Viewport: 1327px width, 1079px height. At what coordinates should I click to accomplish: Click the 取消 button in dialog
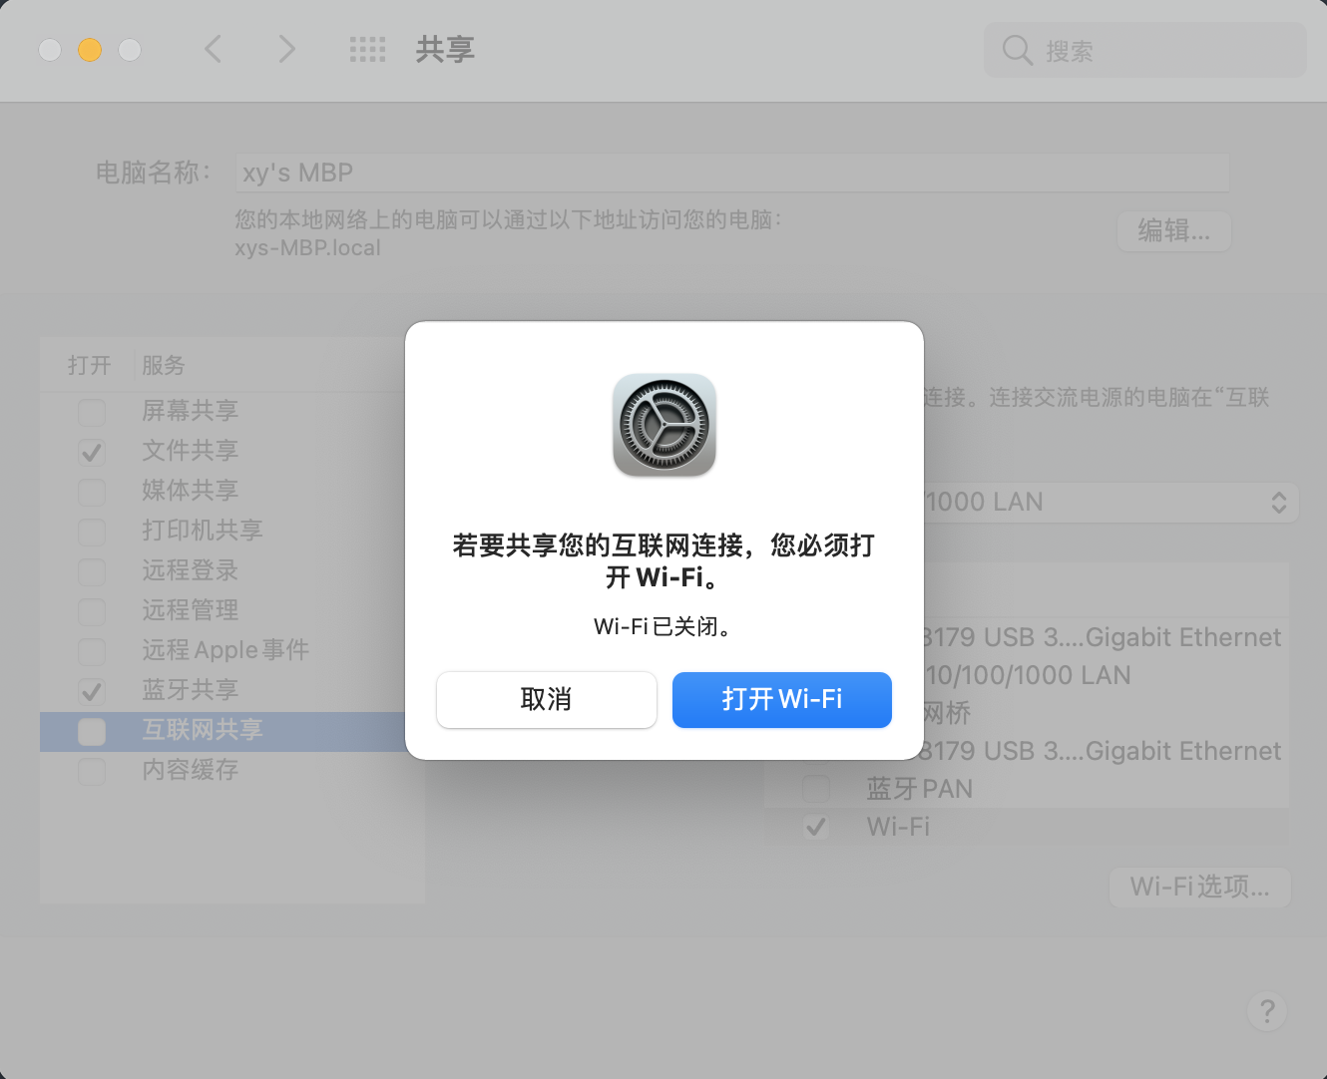(546, 699)
